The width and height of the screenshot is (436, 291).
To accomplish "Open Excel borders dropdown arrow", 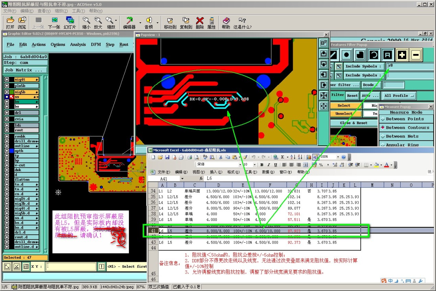I will (371, 165).
